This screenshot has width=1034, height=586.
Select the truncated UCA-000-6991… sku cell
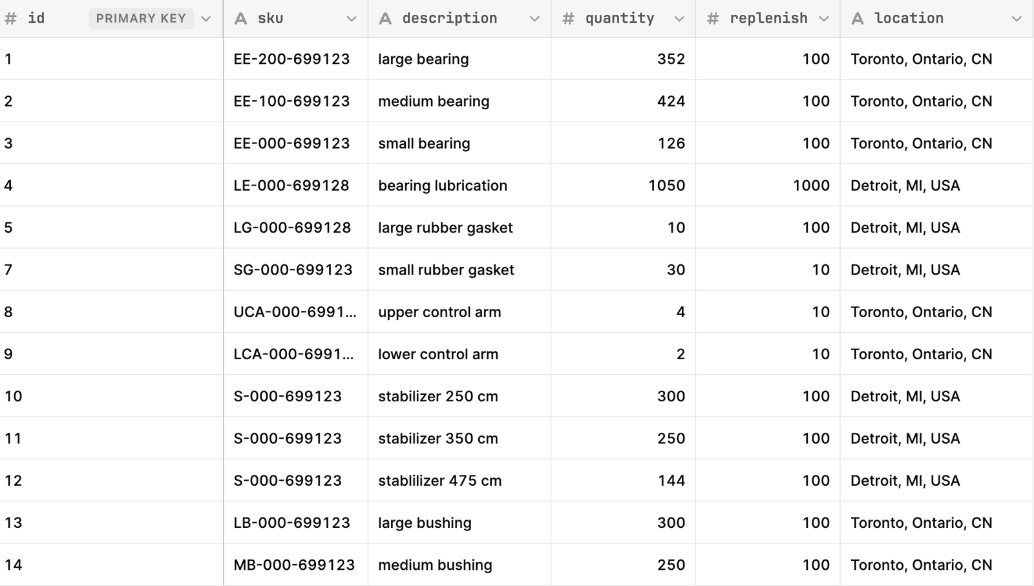coord(296,311)
